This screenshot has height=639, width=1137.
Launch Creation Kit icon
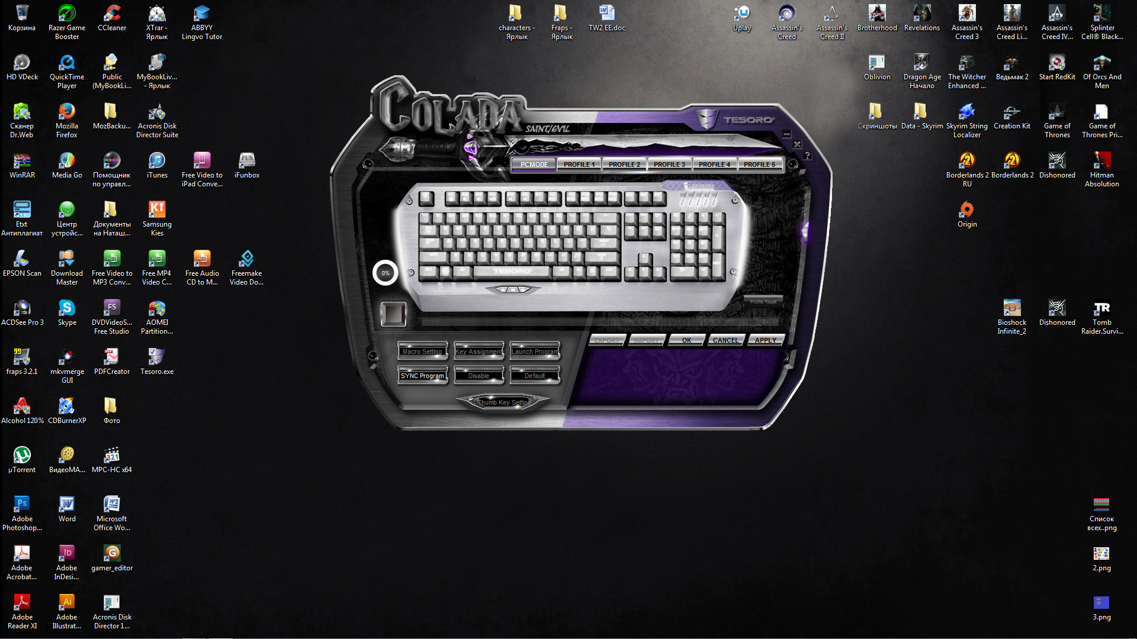coord(1012,117)
